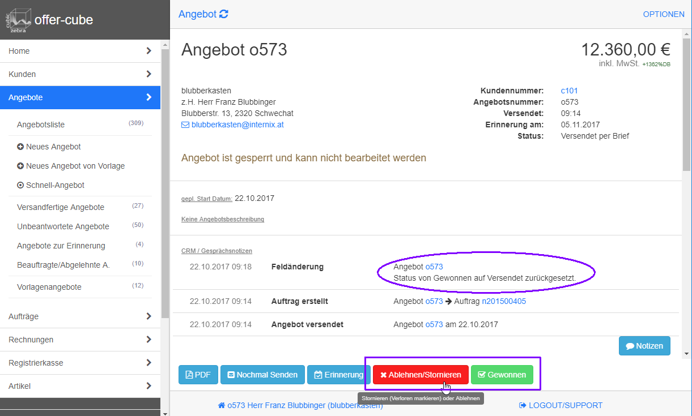
Task: Click Erinnerung date 05.11.2017
Action: (580, 125)
